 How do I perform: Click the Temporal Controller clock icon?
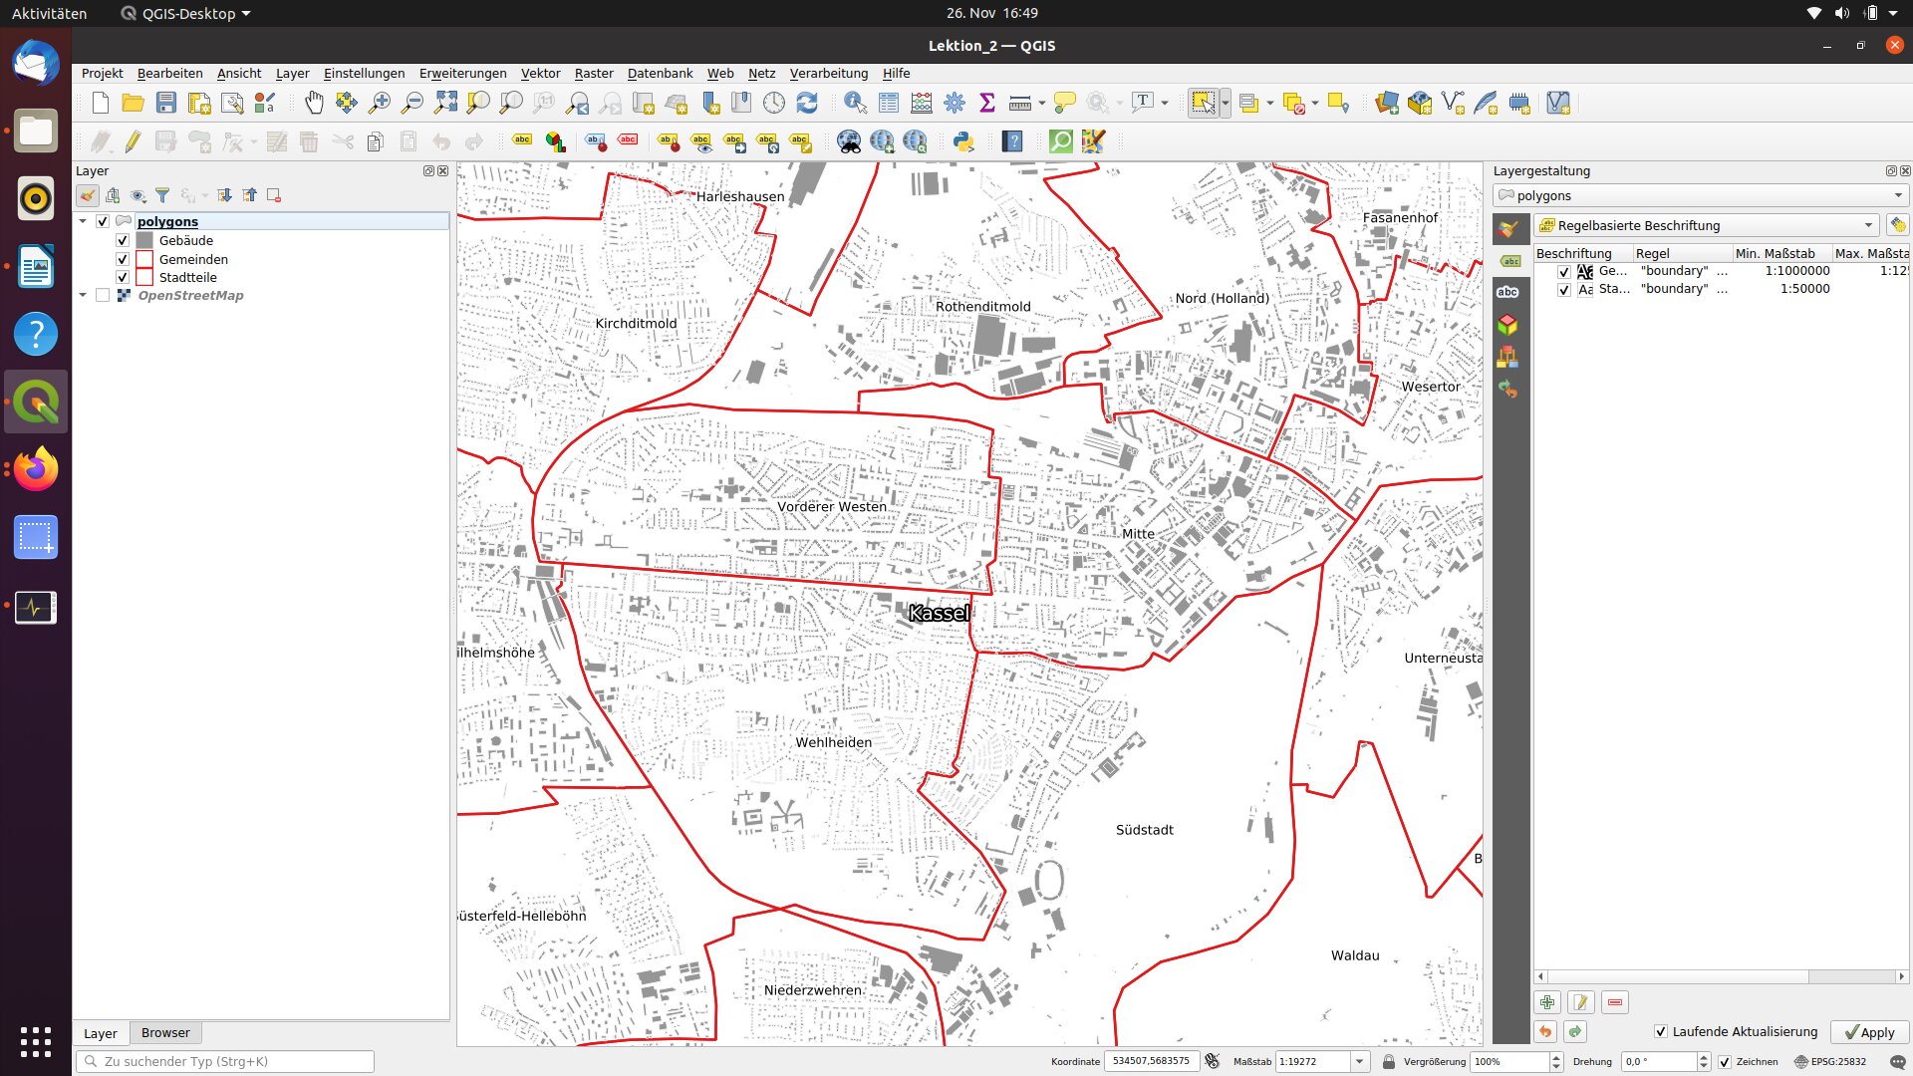coord(774,103)
